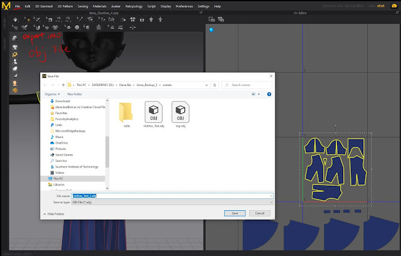Create a New folder
This screenshot has width=401, height=256.
pyautogui.click(x=75, y=94)
